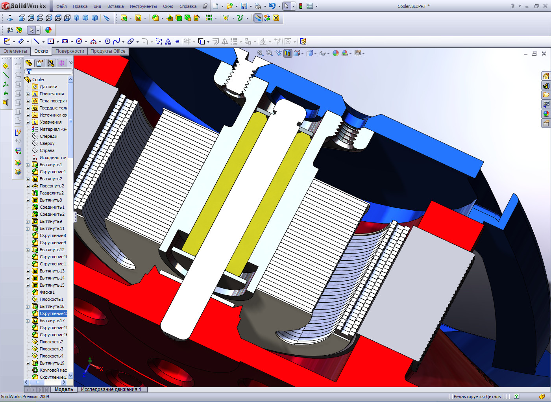
Task: Click the Zoom to Area icon
Action: 270,53
